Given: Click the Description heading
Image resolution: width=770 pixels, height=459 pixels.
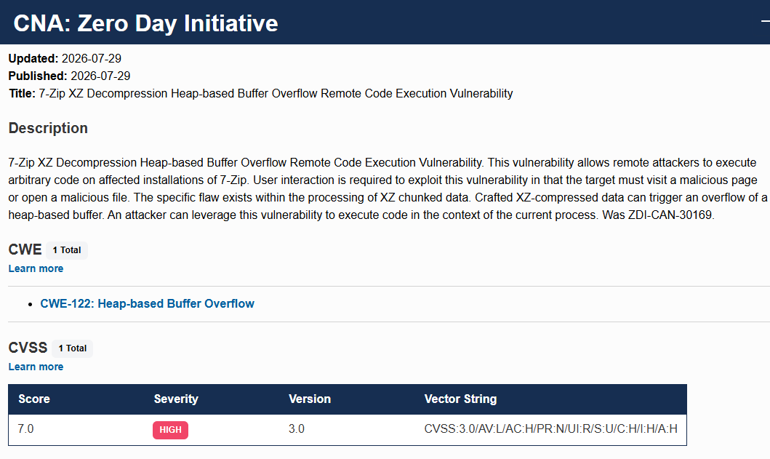Looking at the screenshot, I should tap(48, 128).
